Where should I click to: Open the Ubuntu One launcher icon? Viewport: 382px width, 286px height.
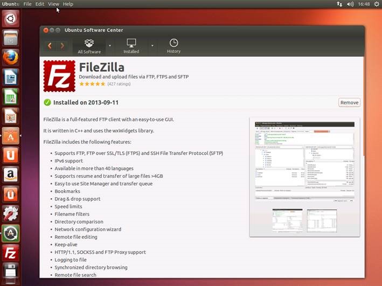point(10,155)
